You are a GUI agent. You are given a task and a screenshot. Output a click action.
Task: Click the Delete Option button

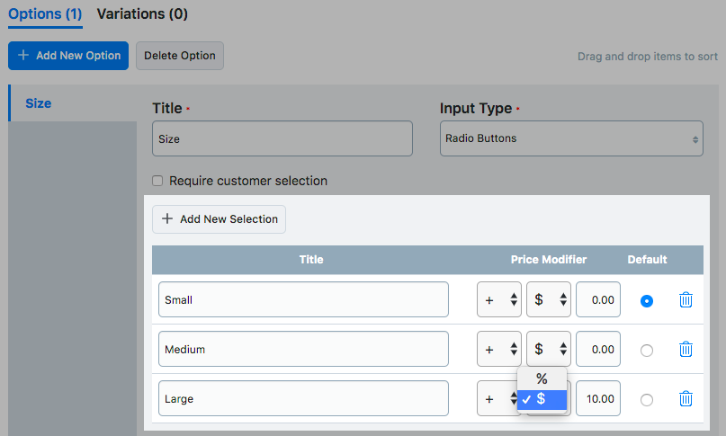(180, 56)
